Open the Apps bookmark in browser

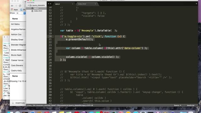coord(14,10)
